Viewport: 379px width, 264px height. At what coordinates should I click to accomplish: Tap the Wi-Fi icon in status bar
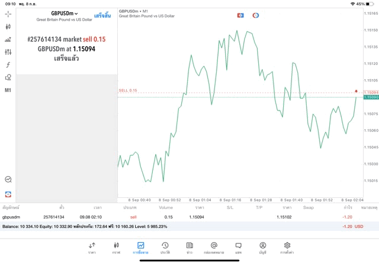[353, 4]
